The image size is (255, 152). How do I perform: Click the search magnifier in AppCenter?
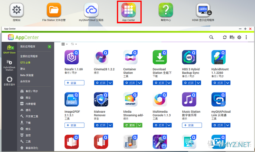point(211,37)
